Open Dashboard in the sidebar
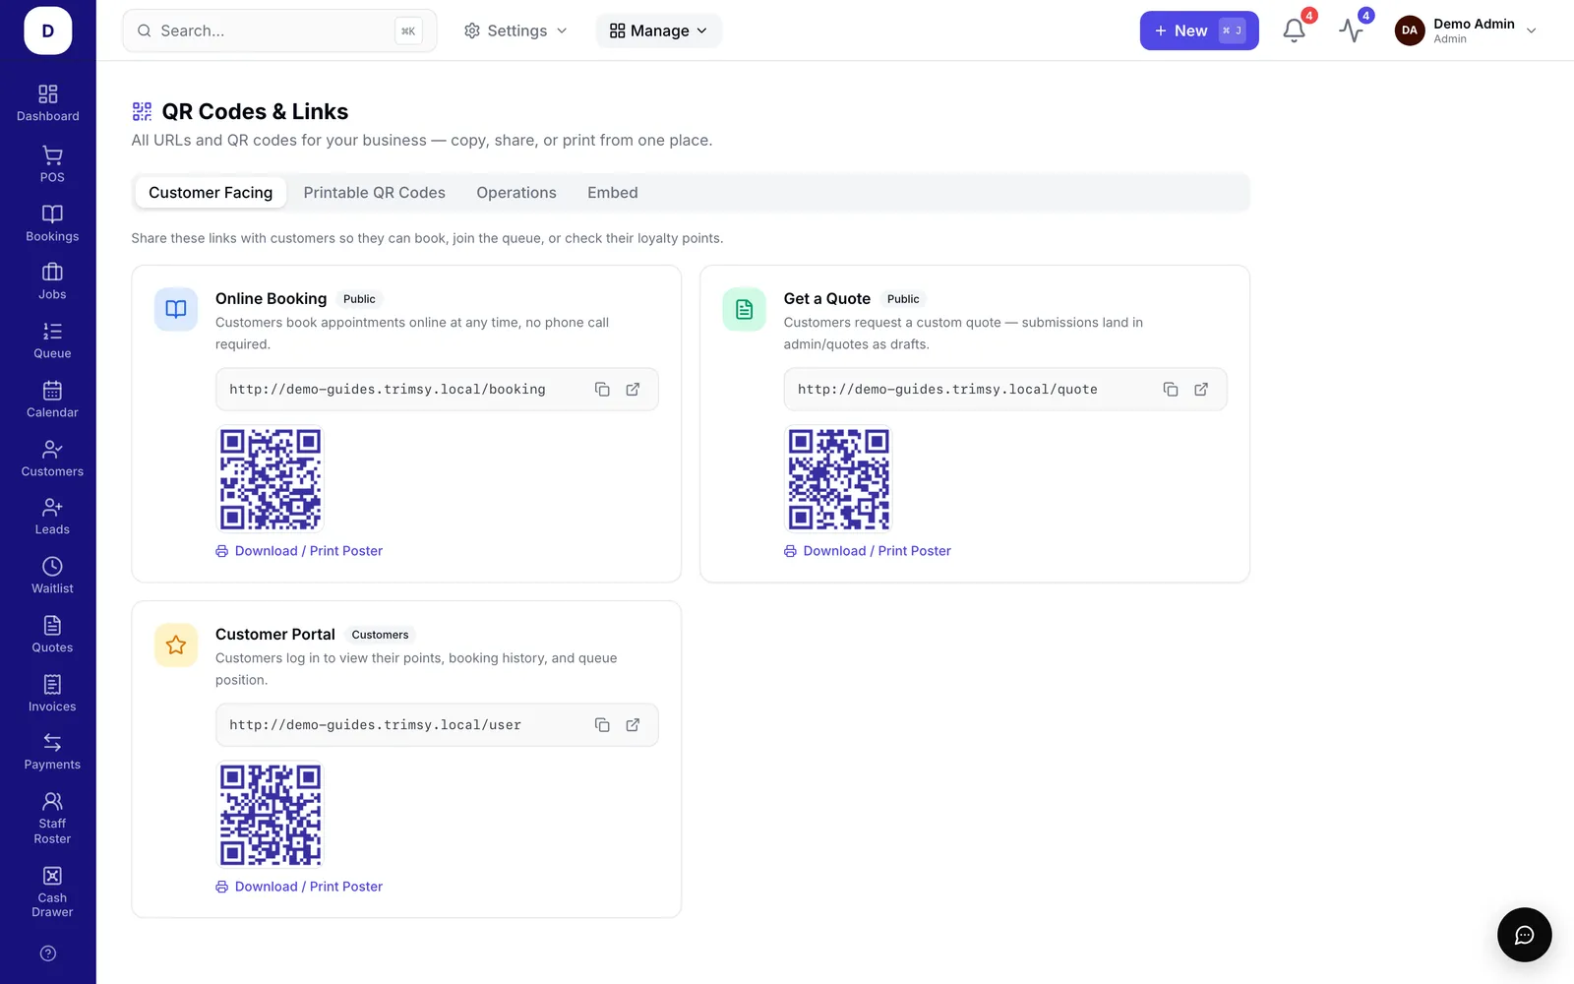This screenshot has height=984, width=1574. (x=48, y=103)
